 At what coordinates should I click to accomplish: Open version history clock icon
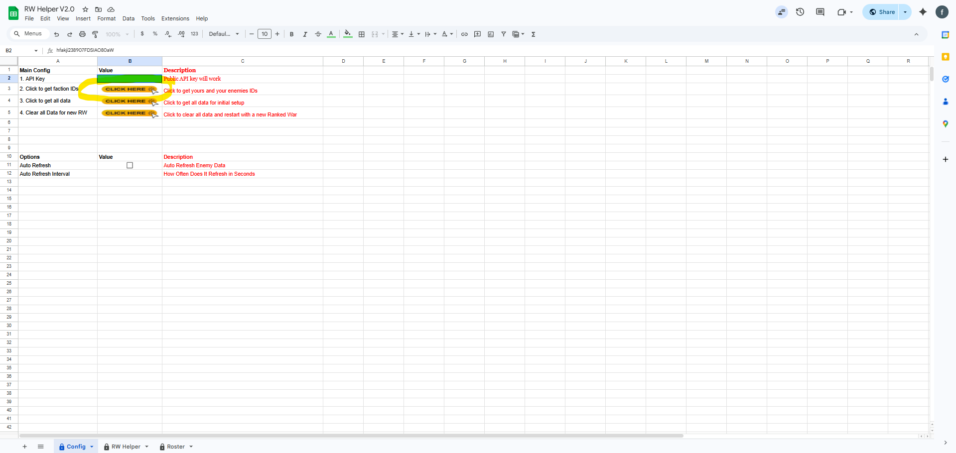tap(800, 12)
